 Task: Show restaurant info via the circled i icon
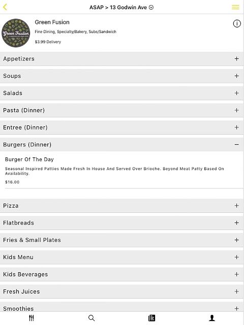[237, 24]
